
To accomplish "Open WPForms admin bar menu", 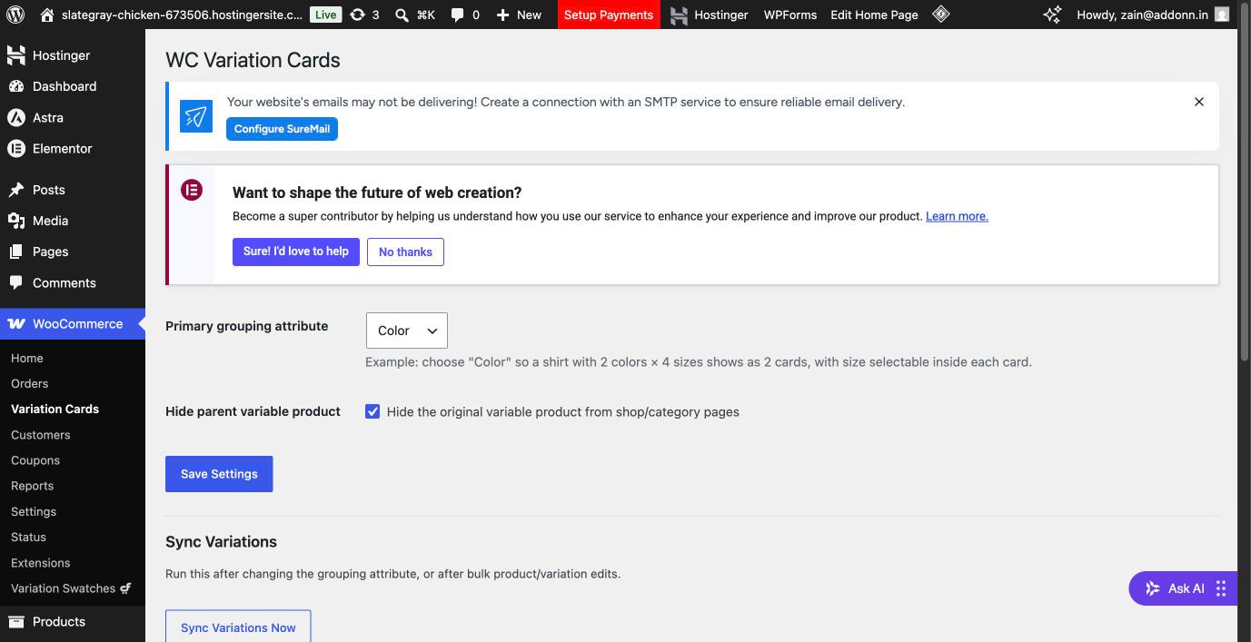I will pyautogui.click(x=790, y=15).
